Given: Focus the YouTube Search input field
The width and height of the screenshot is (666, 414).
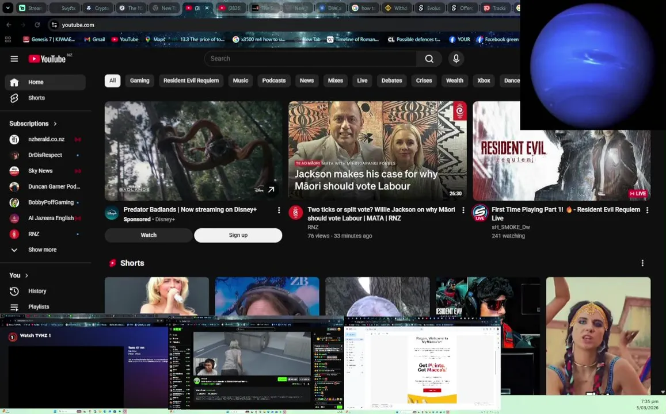Looking at the screenshot, I should [310, 59].
